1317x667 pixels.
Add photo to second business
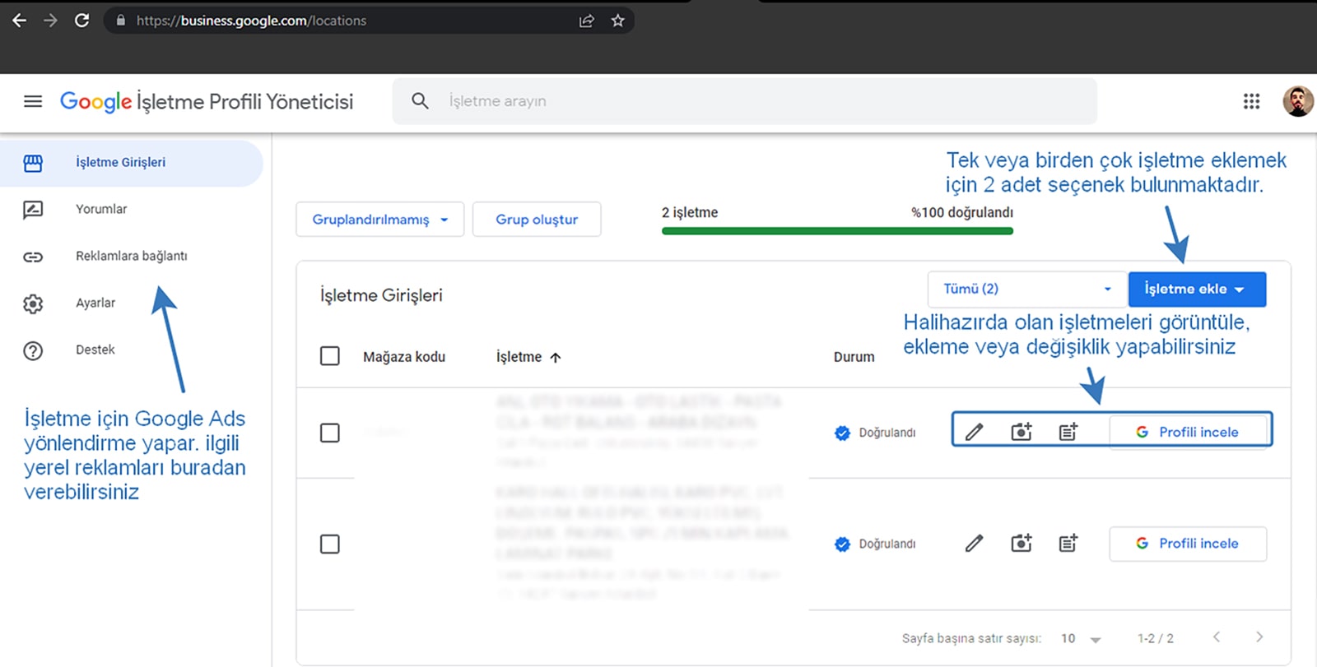[x=1021, y=543]
